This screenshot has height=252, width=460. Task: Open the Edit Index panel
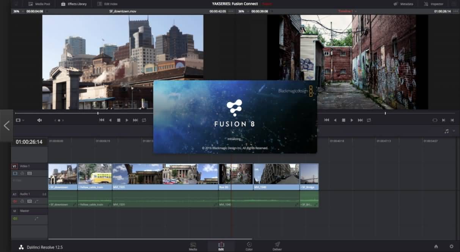(x=107, y=4)
